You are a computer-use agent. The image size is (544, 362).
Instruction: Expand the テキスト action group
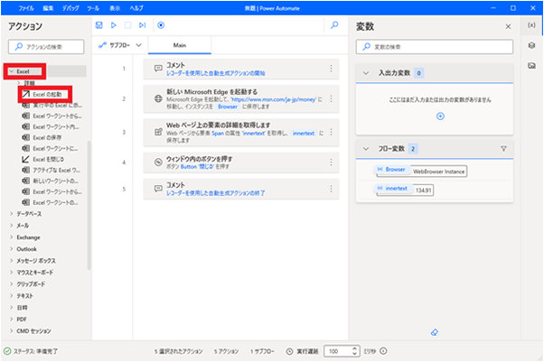coord(12,295)
